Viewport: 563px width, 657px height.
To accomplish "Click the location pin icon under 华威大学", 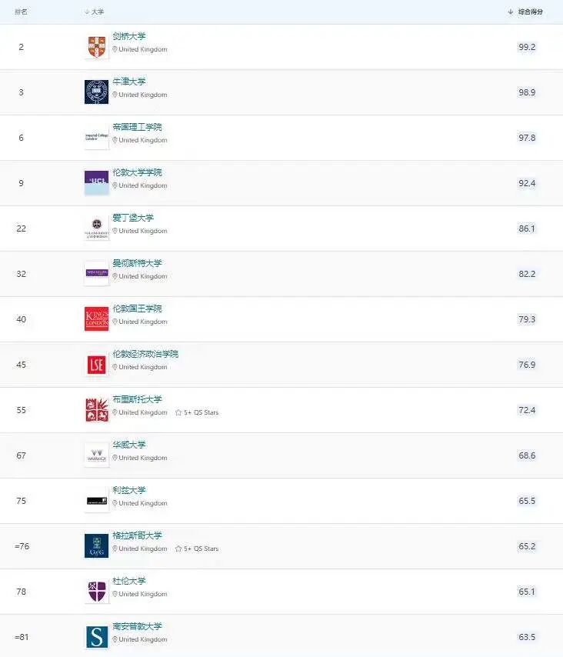I will point(115,458).
